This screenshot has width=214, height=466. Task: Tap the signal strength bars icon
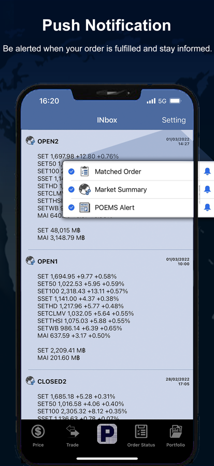[151, 101]
